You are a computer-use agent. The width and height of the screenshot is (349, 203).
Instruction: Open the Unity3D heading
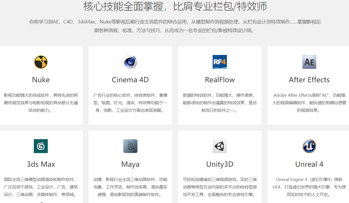tap(220, 164)
